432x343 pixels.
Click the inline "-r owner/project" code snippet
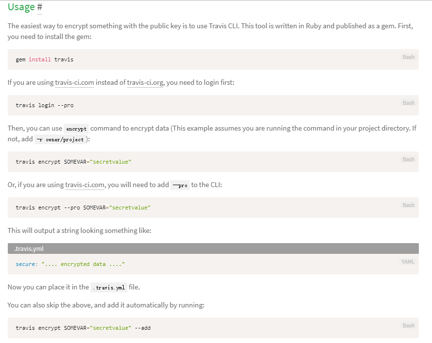pos(60,139)
